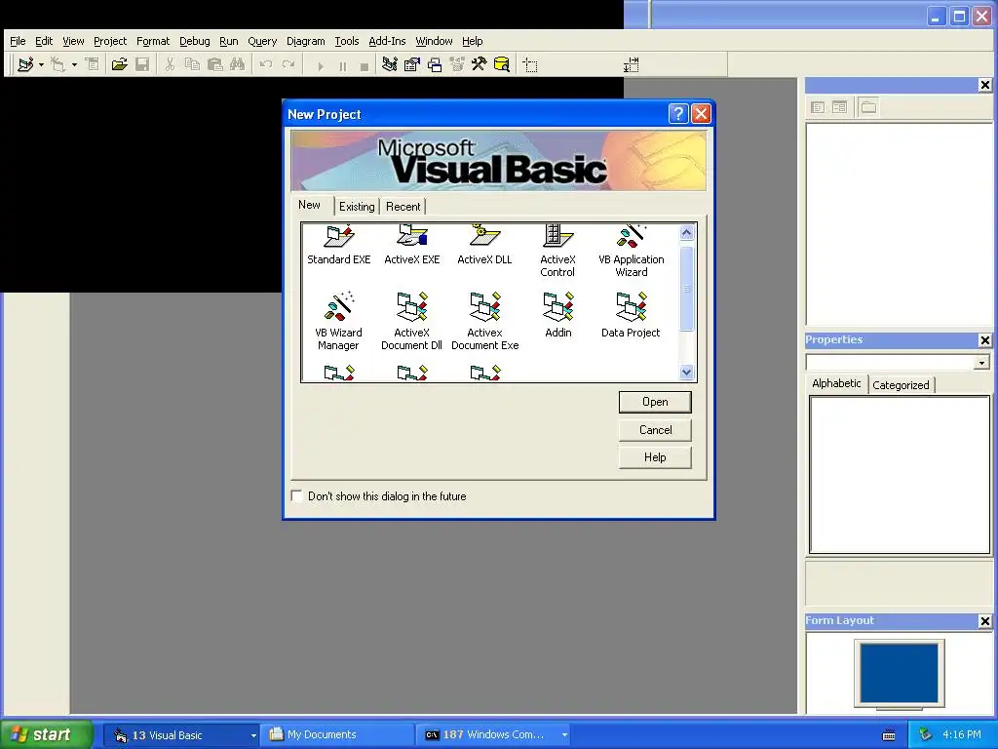Click View Object icon in Project panel
The image size is (998, 749).
pos(839,107)
